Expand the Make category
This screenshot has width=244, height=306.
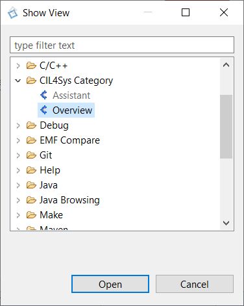tap(18, 215)
